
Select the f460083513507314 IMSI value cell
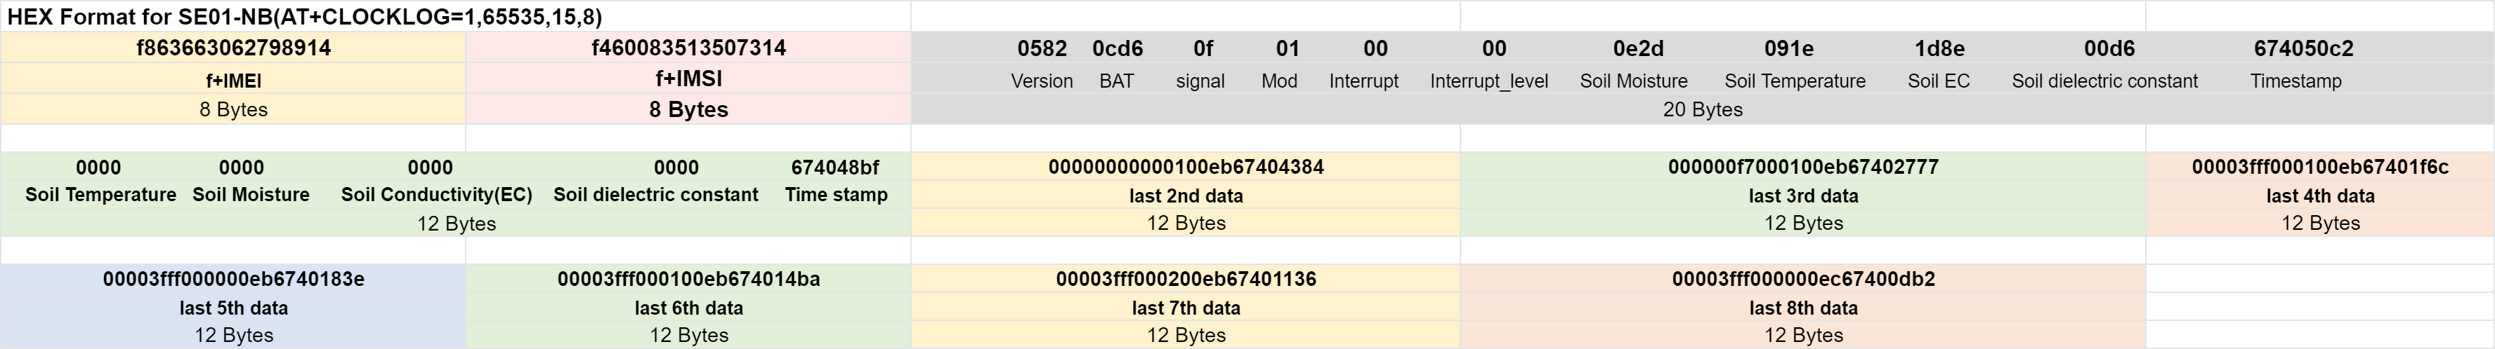[x=688, y=48]
